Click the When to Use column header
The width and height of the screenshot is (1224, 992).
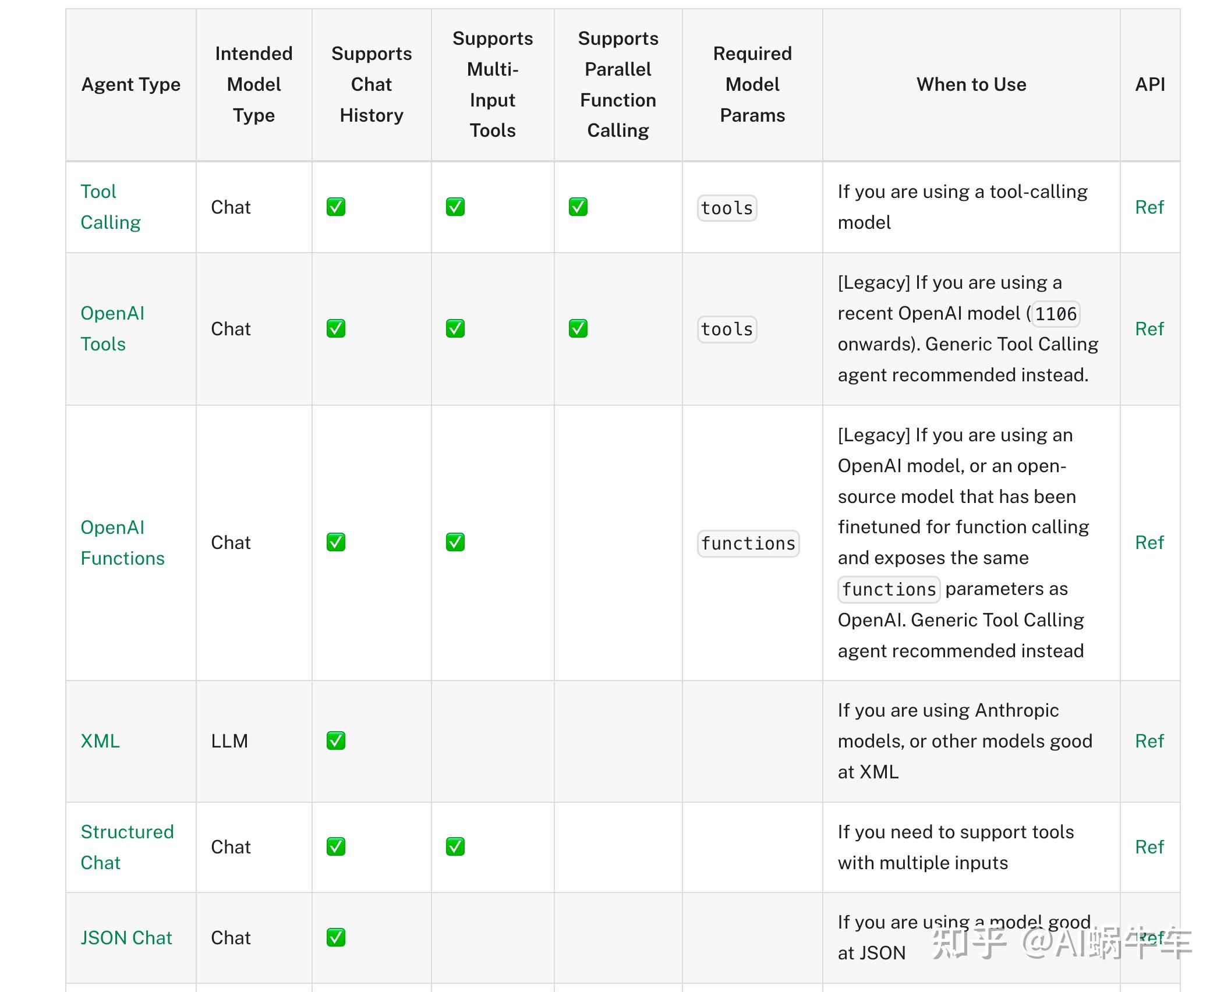point(971,84)
